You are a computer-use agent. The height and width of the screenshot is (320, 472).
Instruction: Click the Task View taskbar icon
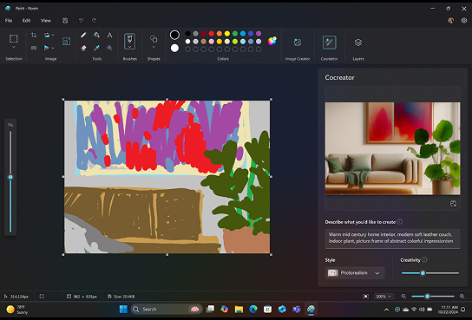[x=211, y=309]
